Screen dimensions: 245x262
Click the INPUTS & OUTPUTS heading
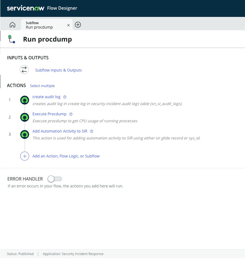click(x=28, y=58)
